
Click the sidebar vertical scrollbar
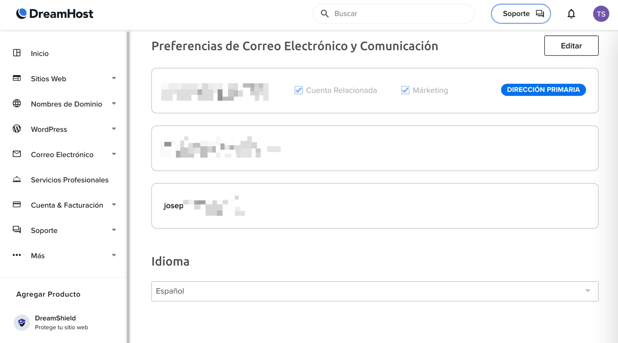point(128,185)
